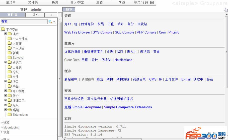The image size is (228, 140).
Task: Open the 导入/导出 menu
Action: click(77, 2)
